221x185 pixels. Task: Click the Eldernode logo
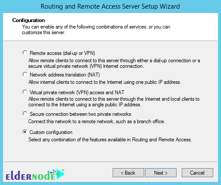point(35,175)
